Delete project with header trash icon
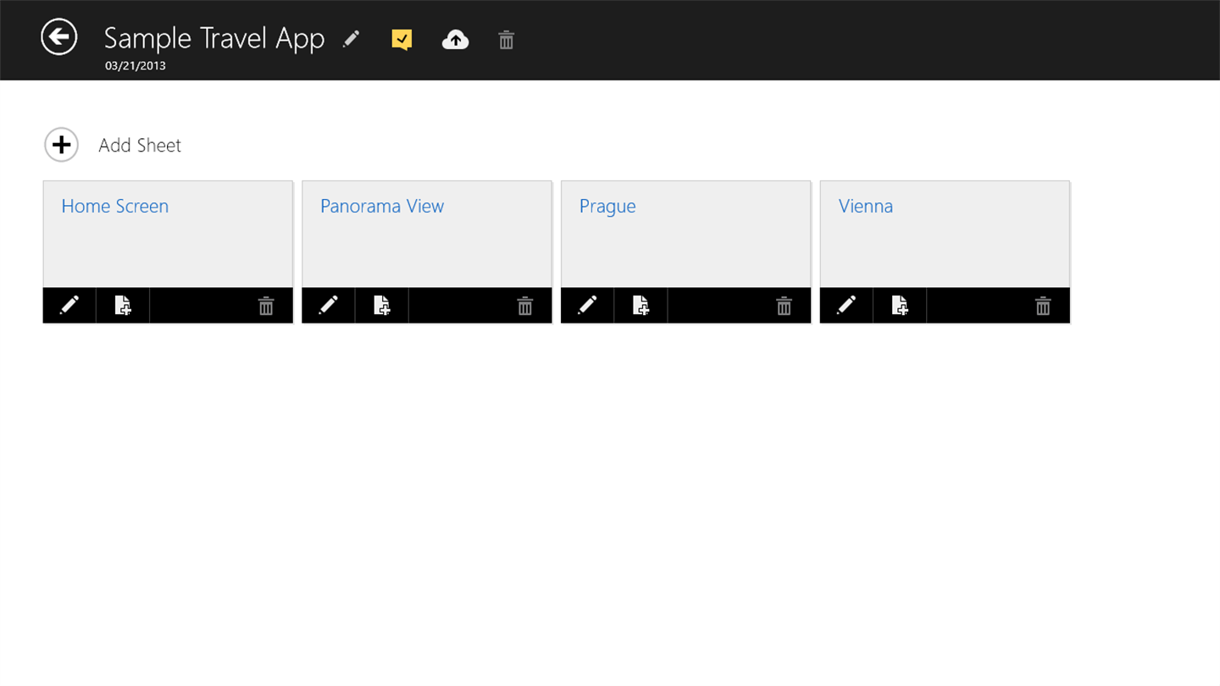This screenshot has height=686, width=1220. (506, 40)
